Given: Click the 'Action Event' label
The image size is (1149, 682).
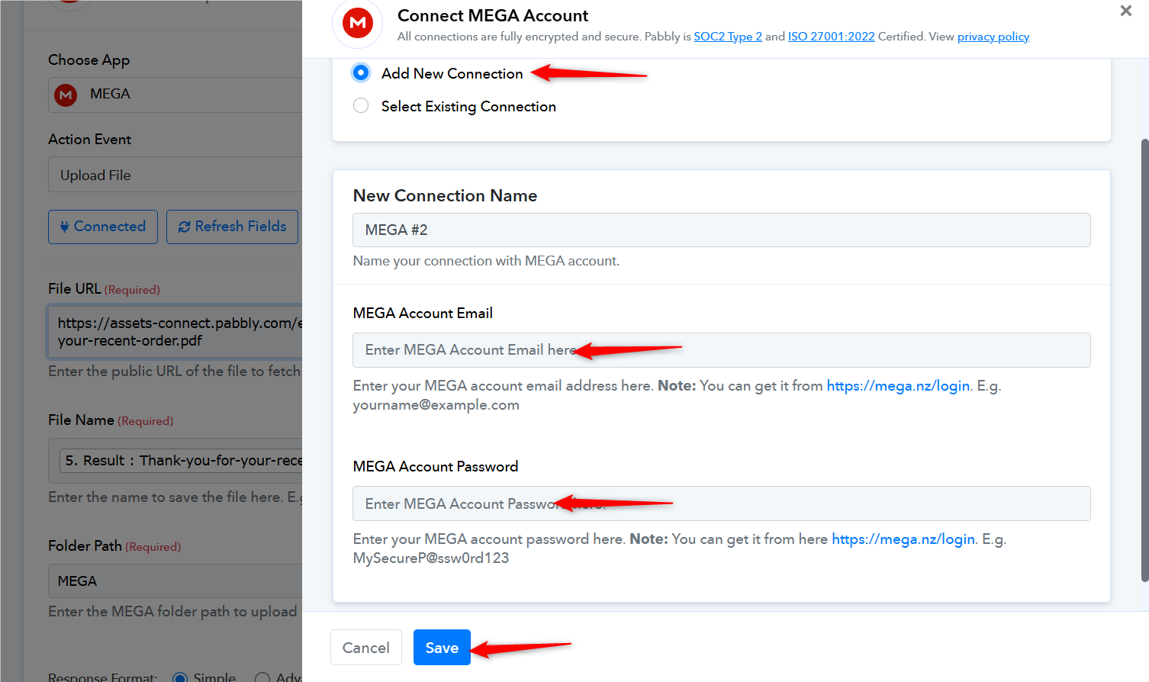Looking at the screenshot, I should (x=89, y=140).
